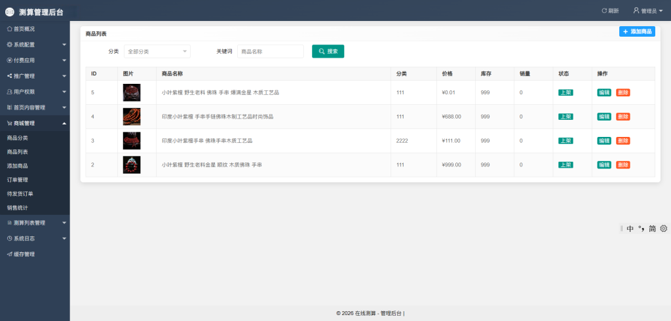Click the refresh icon in top bar
Viewport: 671px width, 321px height.
coord(604,10)
